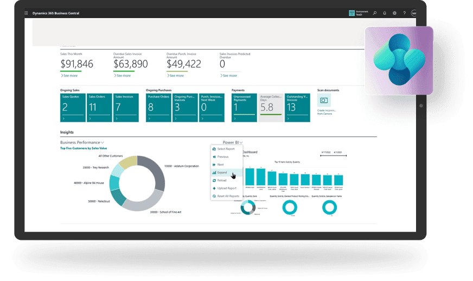Open the Sales Invoices tile

(x=126, y=108)
